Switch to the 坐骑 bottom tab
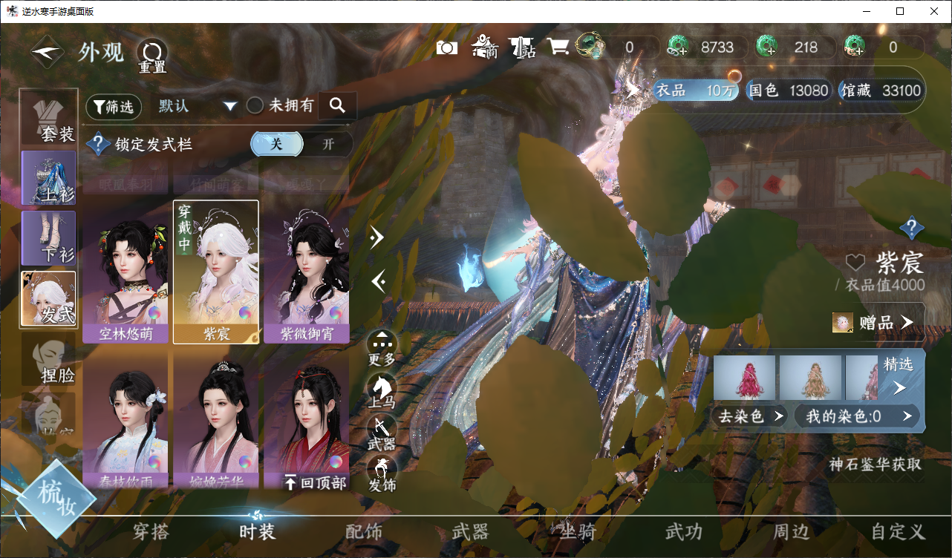 (577, 532)
